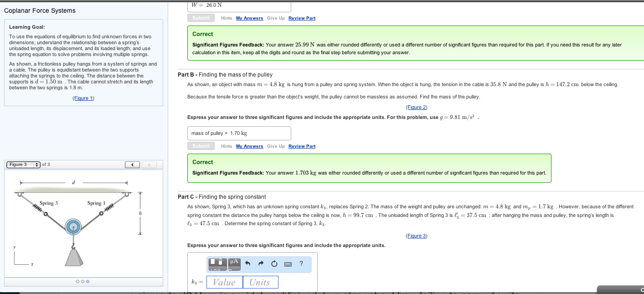Image resolution: width=644 pixels, height=294 pixels.
Task: Select the first figure pagination dot
Action: 78,282
